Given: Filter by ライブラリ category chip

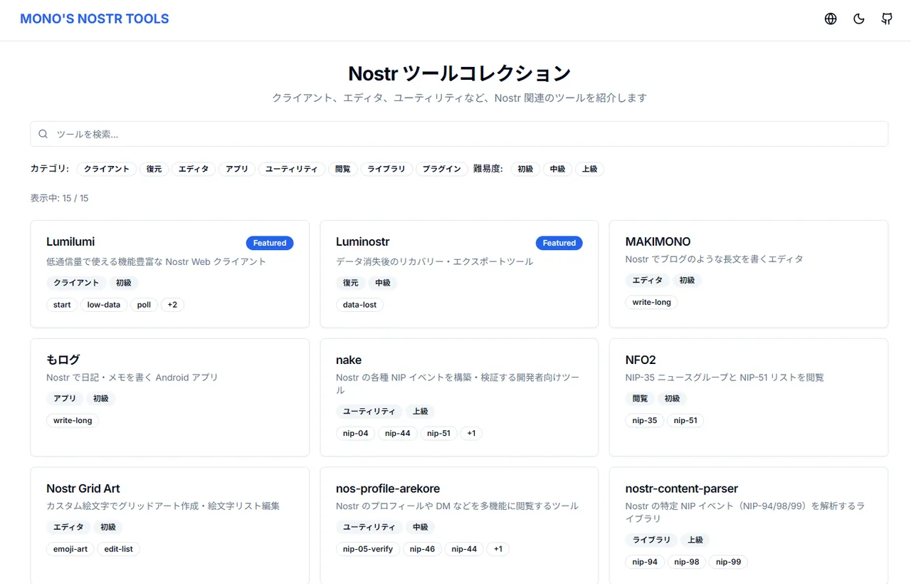Looking at the screenshot, I should coord(386,169).
